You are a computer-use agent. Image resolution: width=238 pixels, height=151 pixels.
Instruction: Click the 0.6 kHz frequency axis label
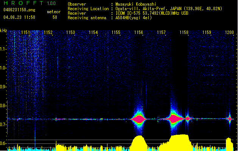click(x=3, y=143)
